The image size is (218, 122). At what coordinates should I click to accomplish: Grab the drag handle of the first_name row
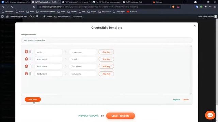tap(30, 66)
